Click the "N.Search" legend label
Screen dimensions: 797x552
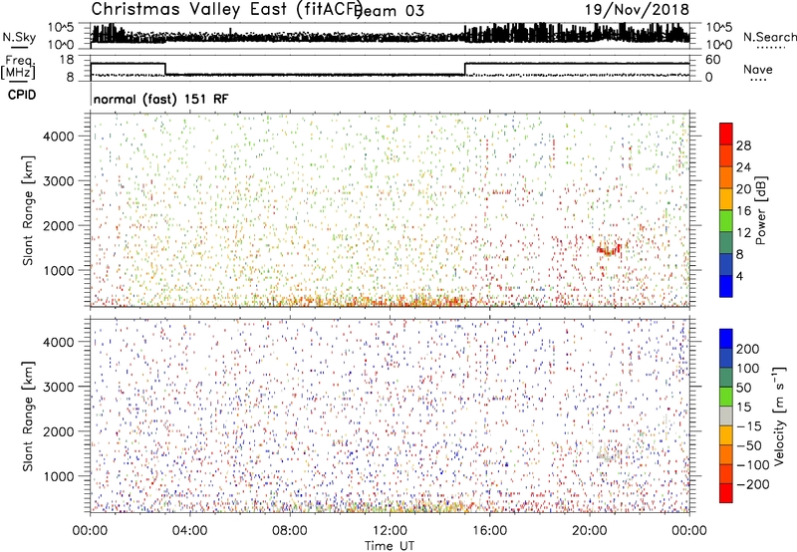pos(769,37)
